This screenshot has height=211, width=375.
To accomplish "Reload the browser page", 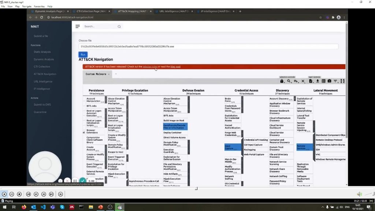I will (42, 17).
